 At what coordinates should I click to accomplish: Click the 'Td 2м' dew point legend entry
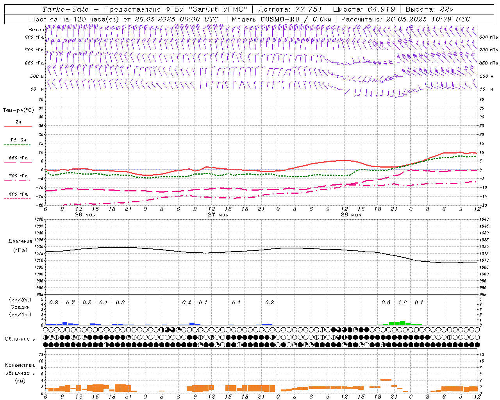coord(18,140)
